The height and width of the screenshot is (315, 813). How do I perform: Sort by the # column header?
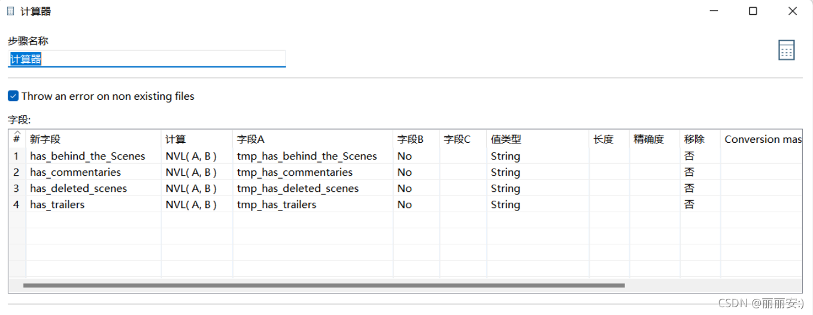pyautogui.click(x=17, y=139)
